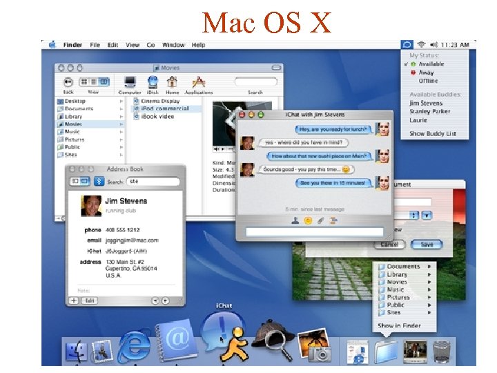
Task: Select iPod commercial movie file
Action: (162, 108)
